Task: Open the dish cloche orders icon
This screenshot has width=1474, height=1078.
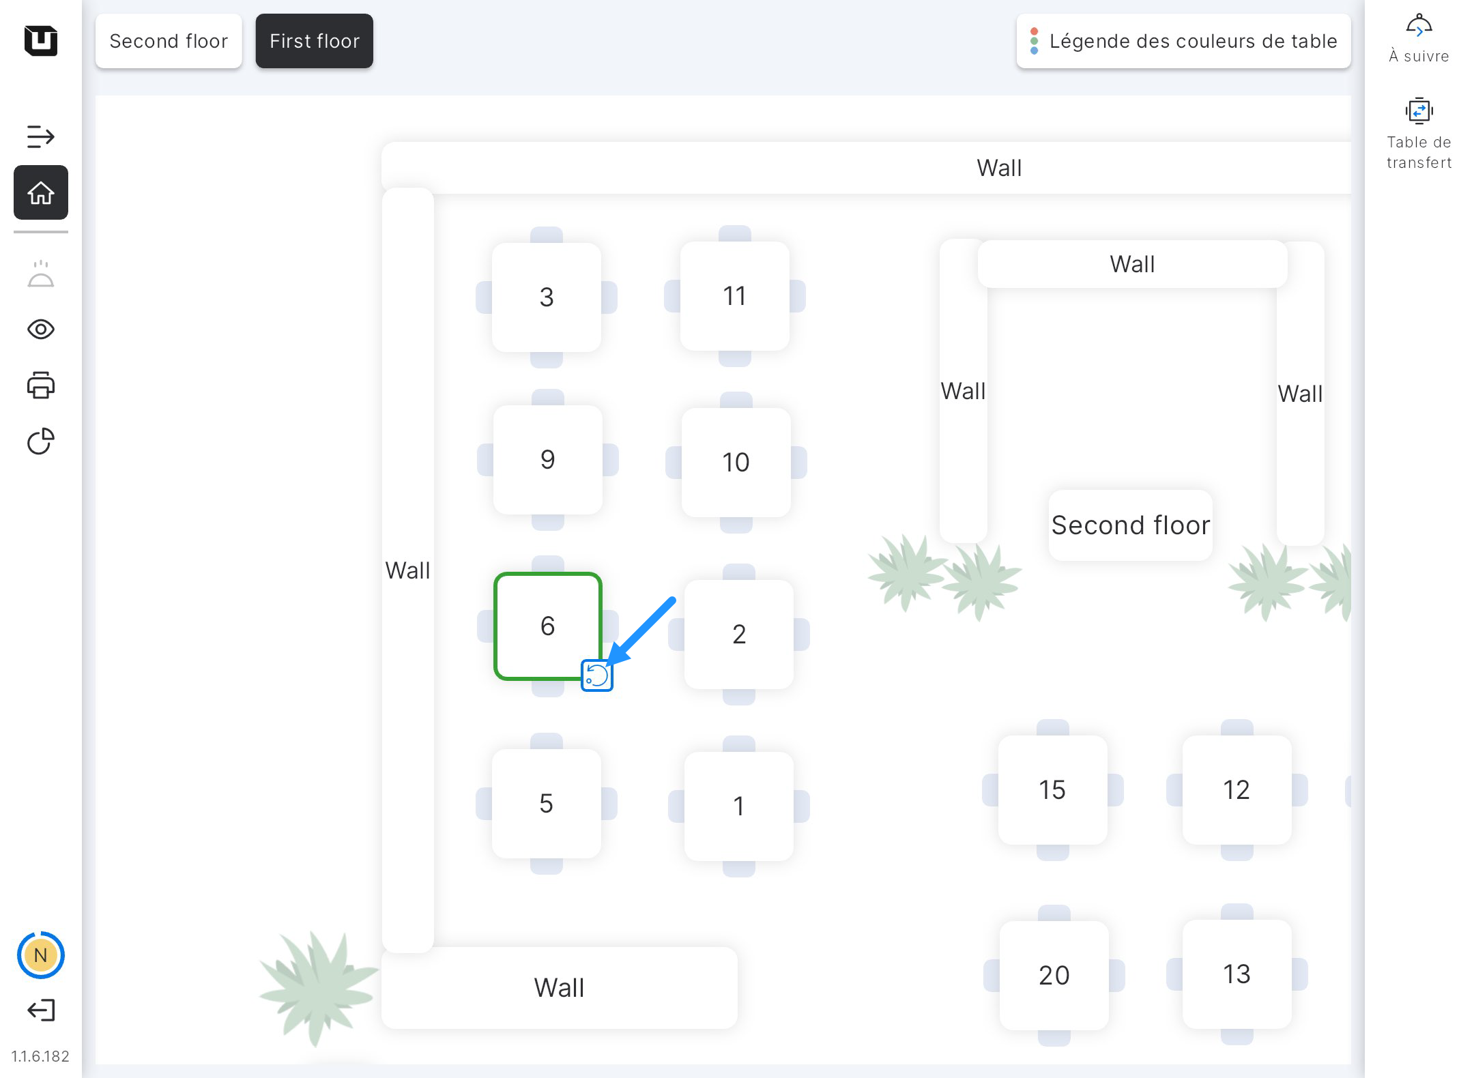Action: pyautogui.click(x=41, y=274)
